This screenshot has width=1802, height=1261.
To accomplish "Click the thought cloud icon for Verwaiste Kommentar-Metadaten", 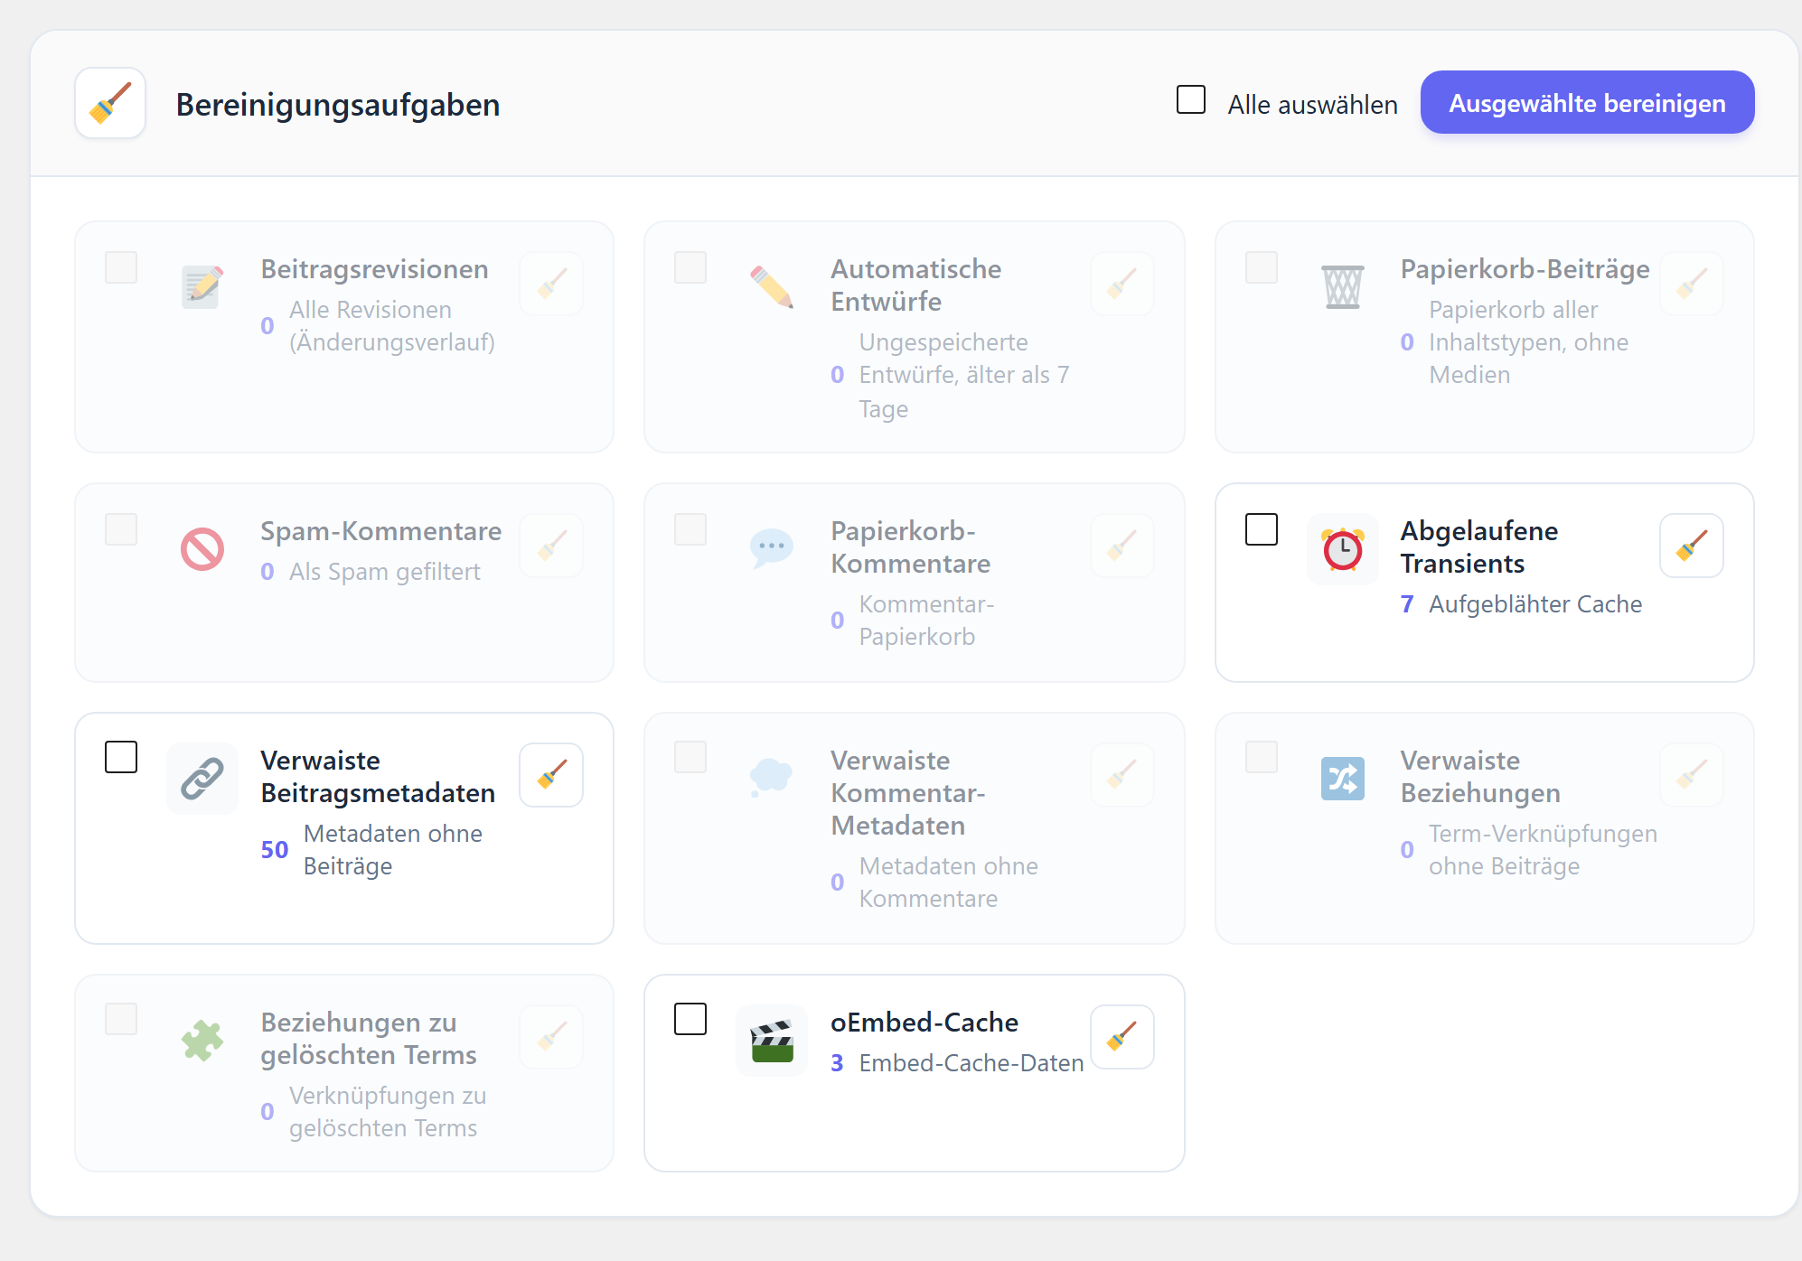I will 772,779.
